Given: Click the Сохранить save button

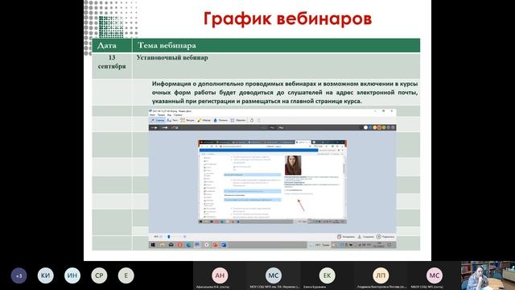Looking at the screenshot, I should tap(365, 237).
